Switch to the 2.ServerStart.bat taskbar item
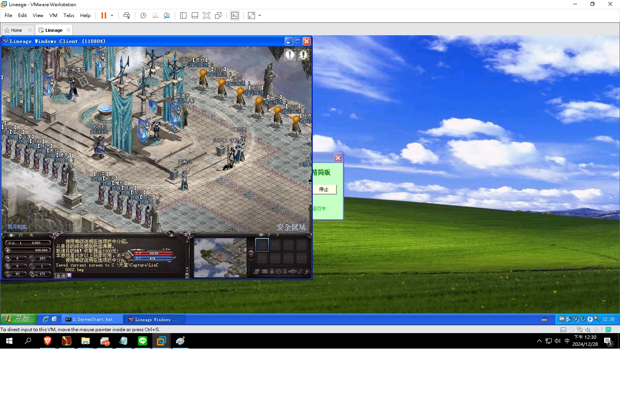The image size is (620, 409). (92, 319)
